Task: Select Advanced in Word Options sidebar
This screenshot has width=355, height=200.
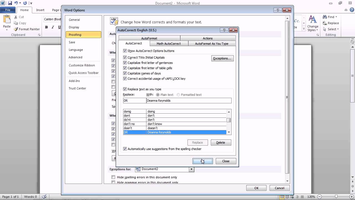Action: [x=75, y=57]
